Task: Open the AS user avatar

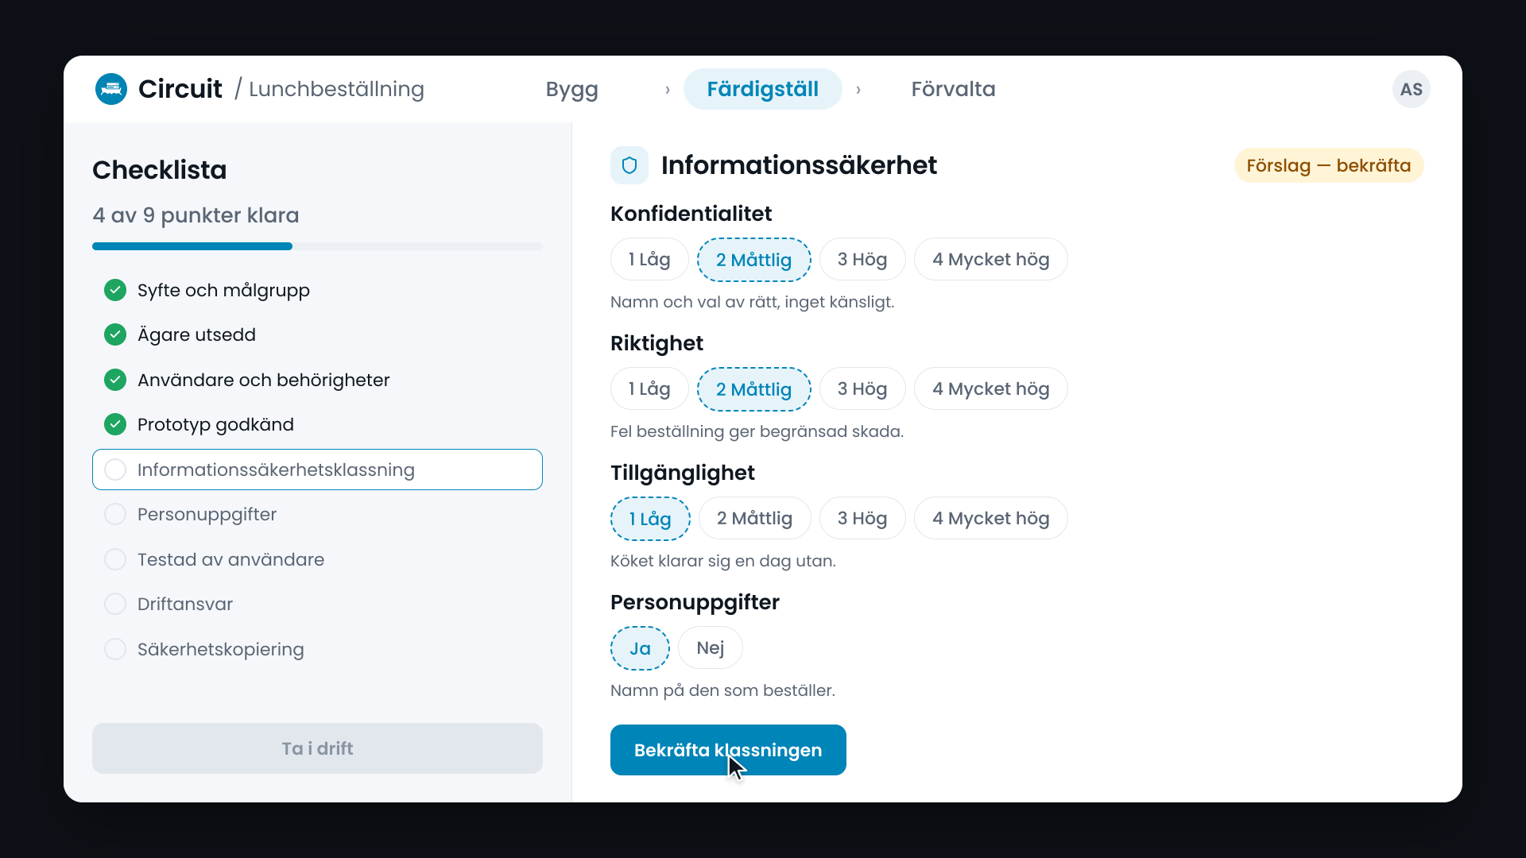Action: 1411,89
